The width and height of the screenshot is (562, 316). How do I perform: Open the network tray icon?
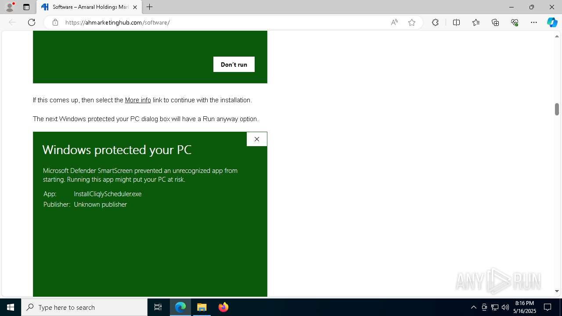click(495, 307)
